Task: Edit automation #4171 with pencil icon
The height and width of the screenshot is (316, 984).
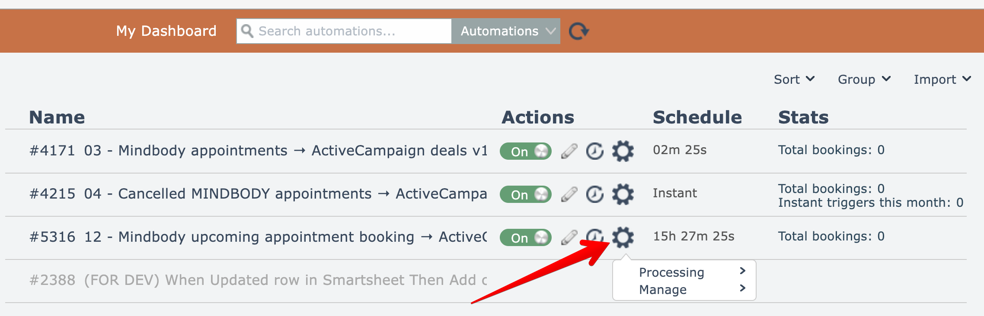Action: tap(569, 151)
